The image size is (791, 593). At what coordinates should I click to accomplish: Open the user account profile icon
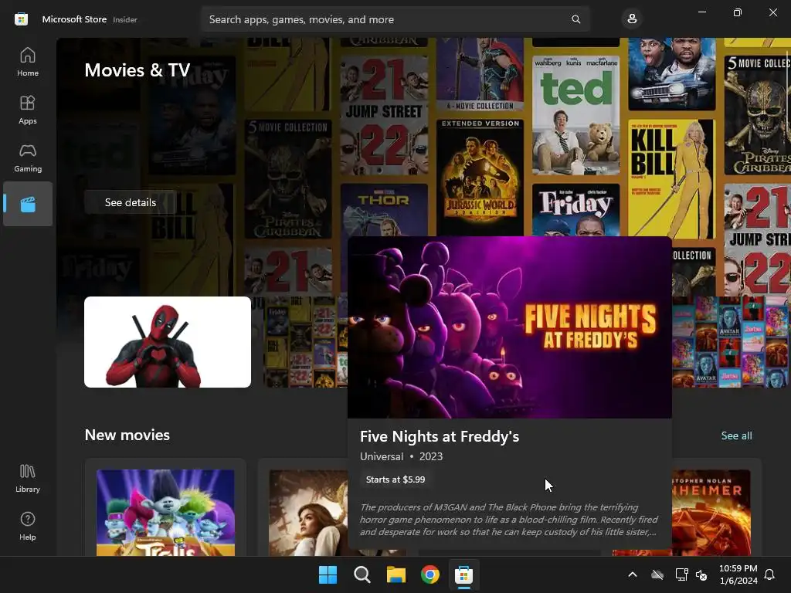(632, 19)
